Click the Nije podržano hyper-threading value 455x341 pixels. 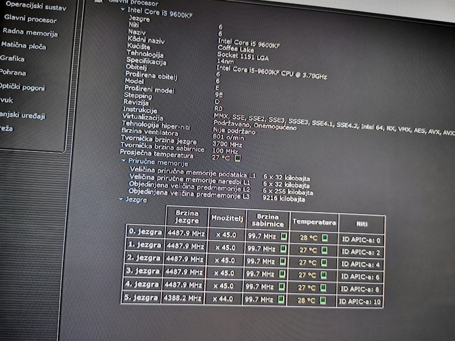point(234,130)
